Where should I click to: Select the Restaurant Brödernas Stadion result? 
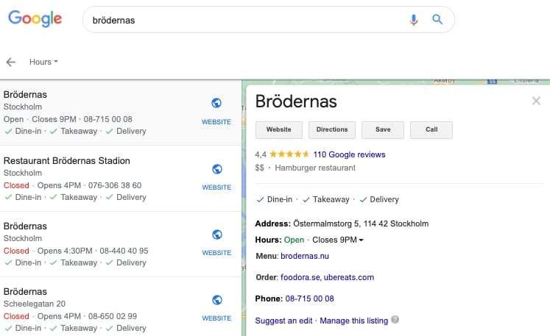[x=121, y=179]
